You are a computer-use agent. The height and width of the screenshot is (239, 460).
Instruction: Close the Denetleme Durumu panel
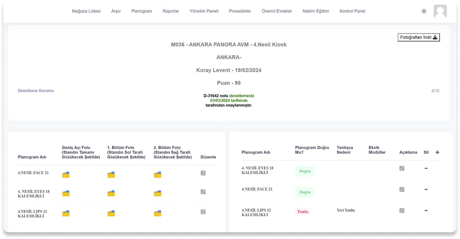coord(438,91)
